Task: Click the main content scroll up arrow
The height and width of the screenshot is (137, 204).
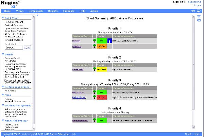Action: 193,17
